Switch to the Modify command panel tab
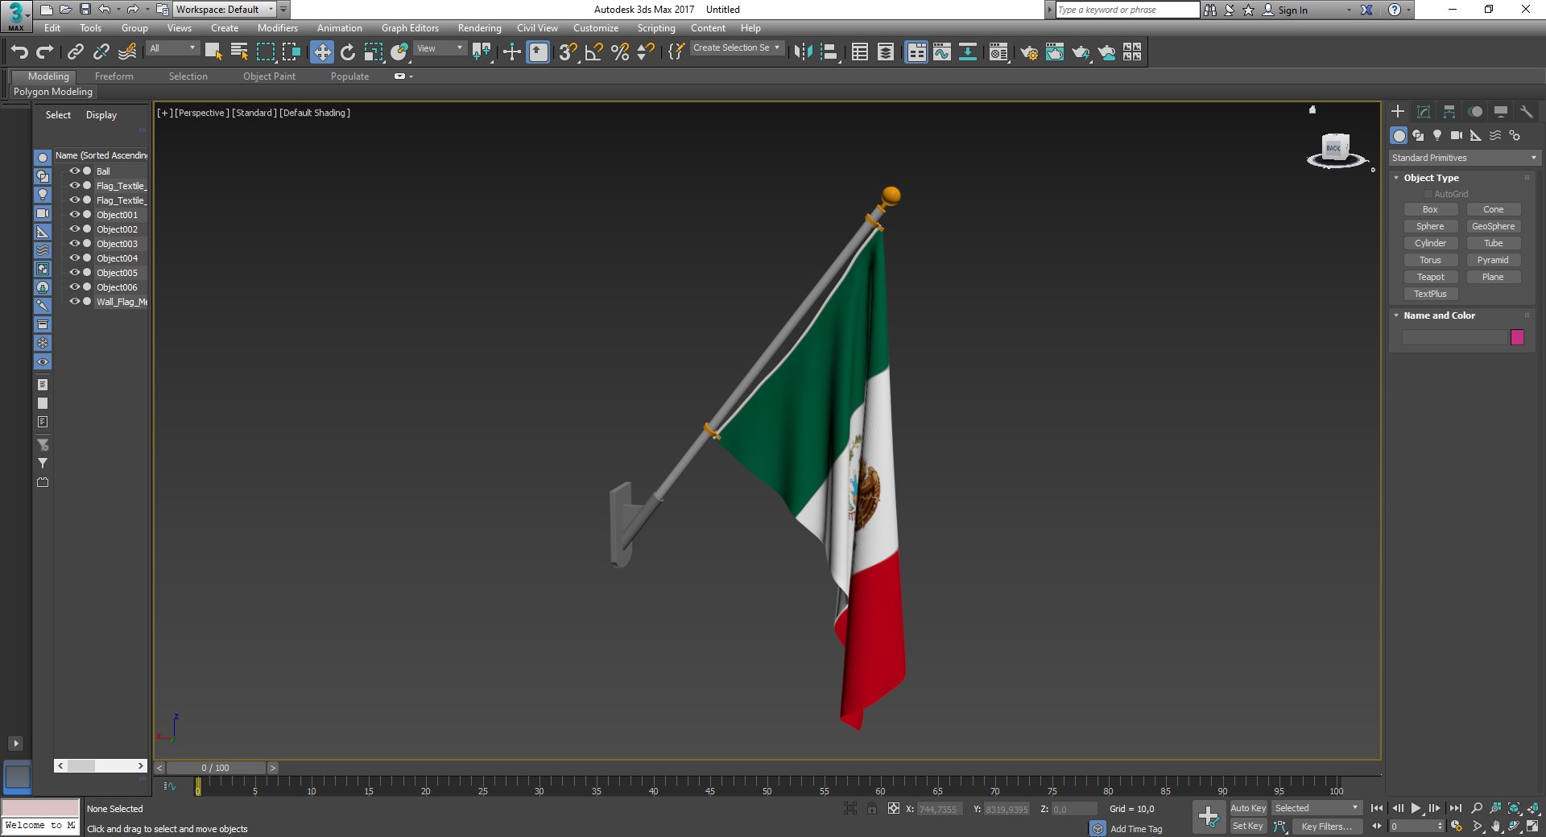 coord(1424,112)
